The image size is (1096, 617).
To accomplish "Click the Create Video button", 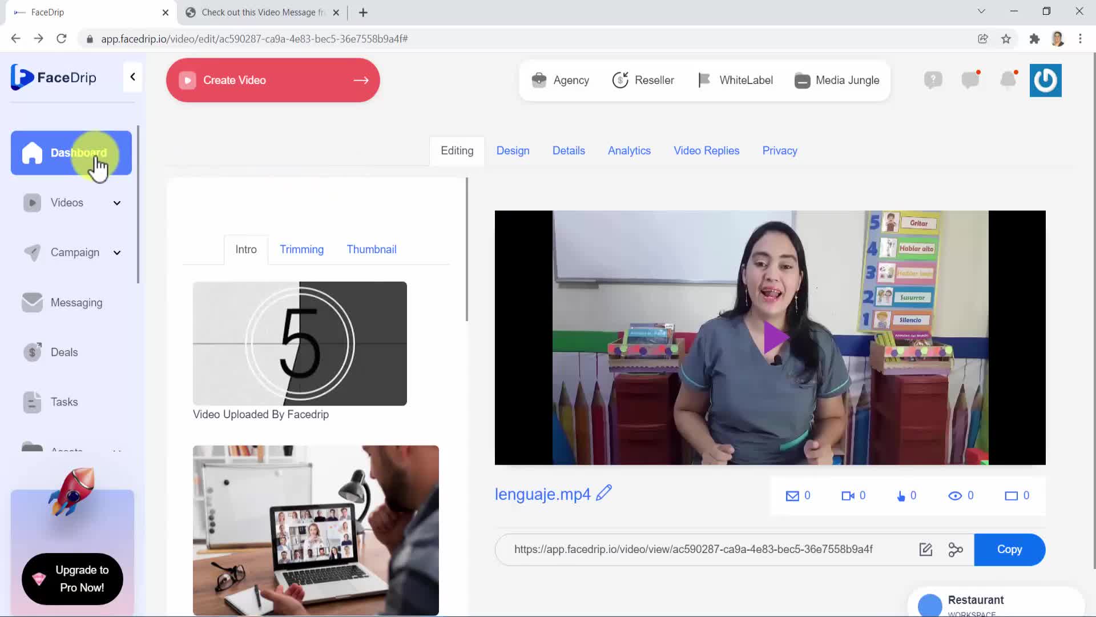I will click(273, 80).
